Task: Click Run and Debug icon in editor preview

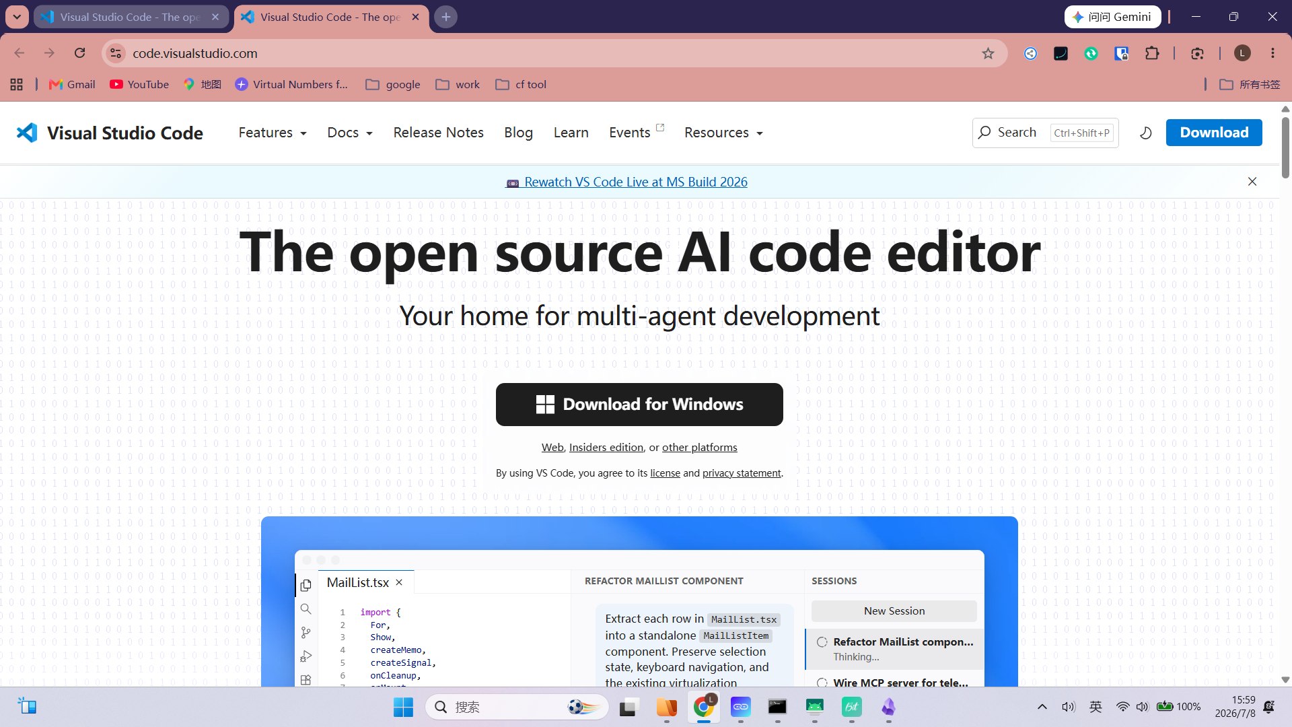Action: [306, 656]
